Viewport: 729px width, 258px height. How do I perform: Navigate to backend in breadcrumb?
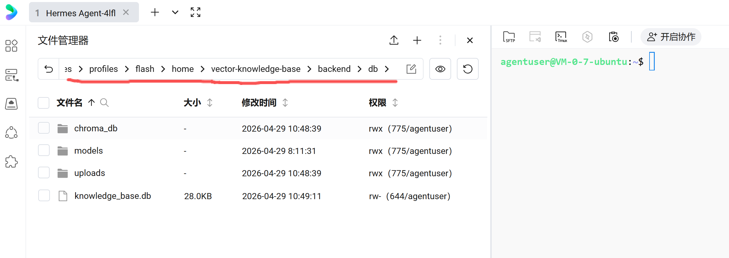point(334,69)
